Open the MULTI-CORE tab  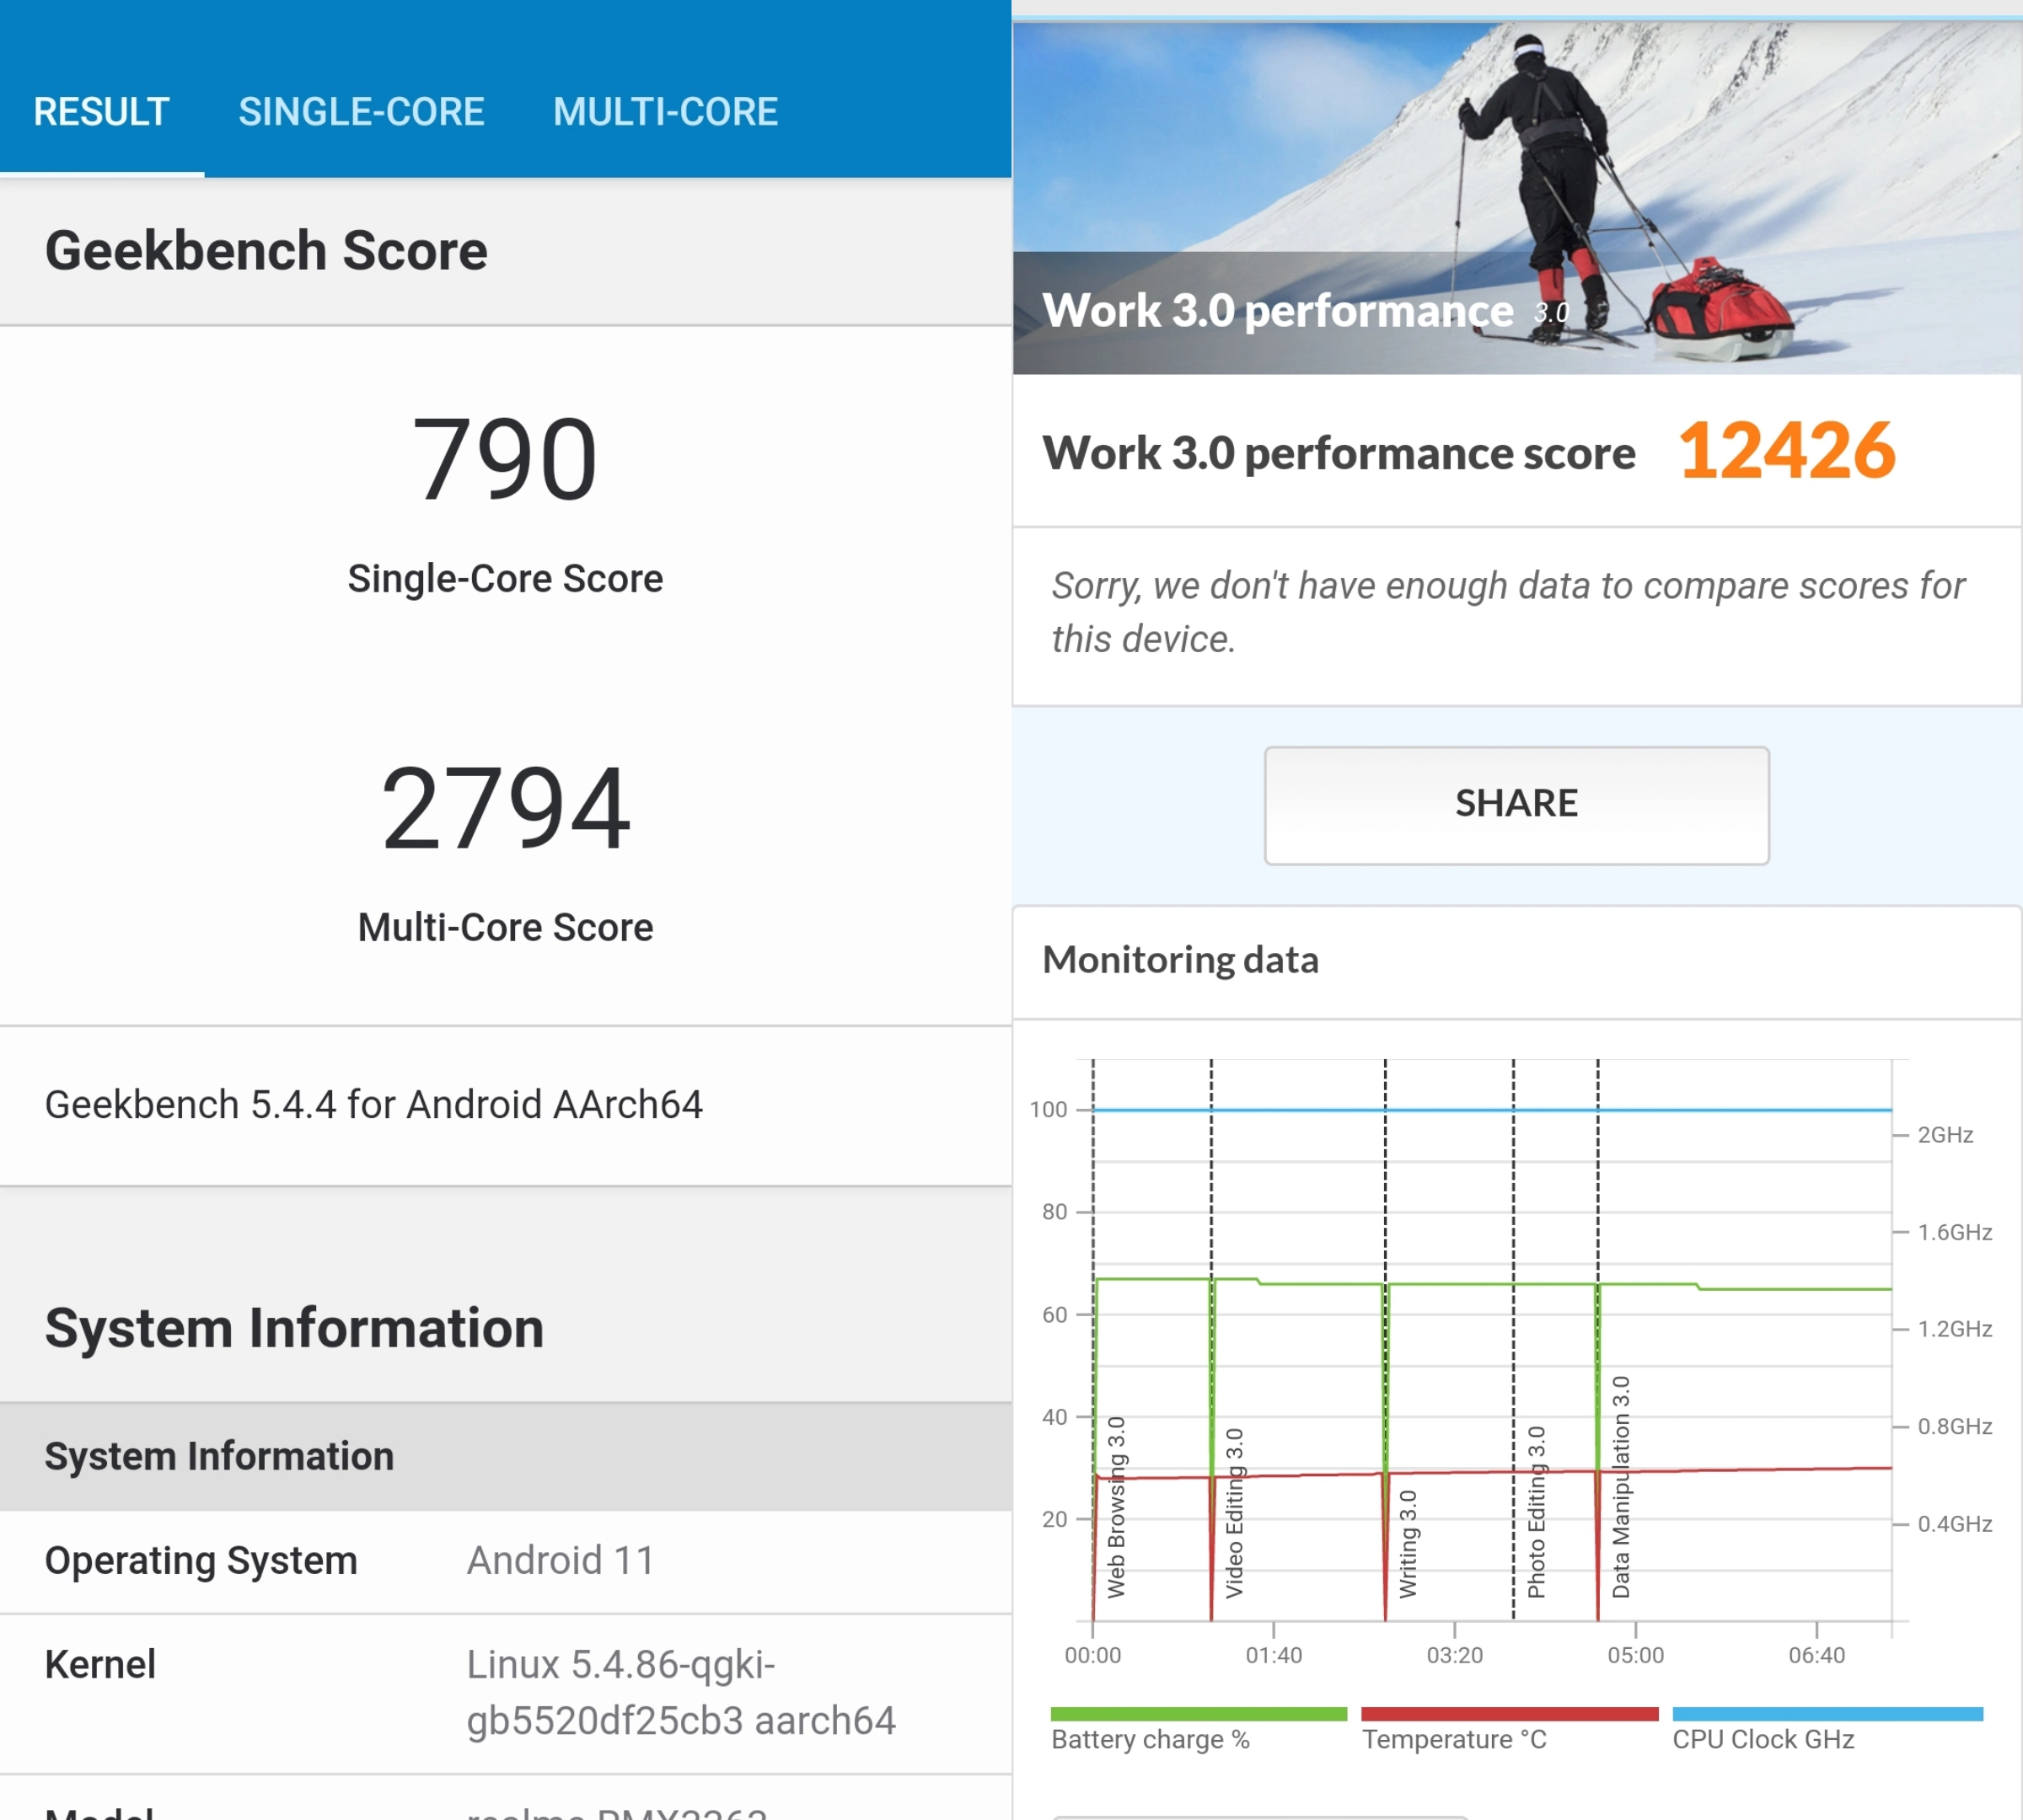(665, 111)
